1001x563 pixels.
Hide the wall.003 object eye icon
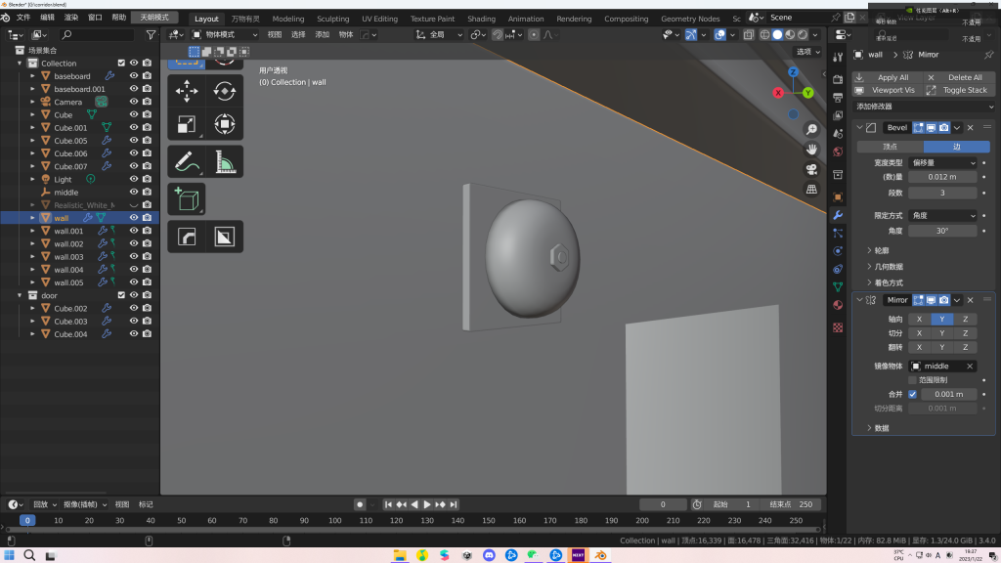[x=134, y=256]
